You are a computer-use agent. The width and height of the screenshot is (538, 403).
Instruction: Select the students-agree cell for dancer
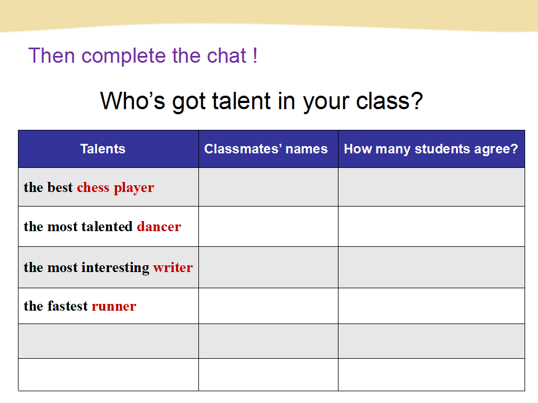click(431, 227)
